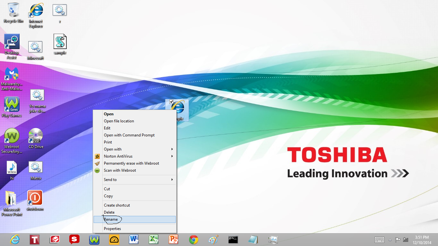Launch Internet Explorer from the taskbar
Viewport: 438px width, 246px height.
(15, 240)
